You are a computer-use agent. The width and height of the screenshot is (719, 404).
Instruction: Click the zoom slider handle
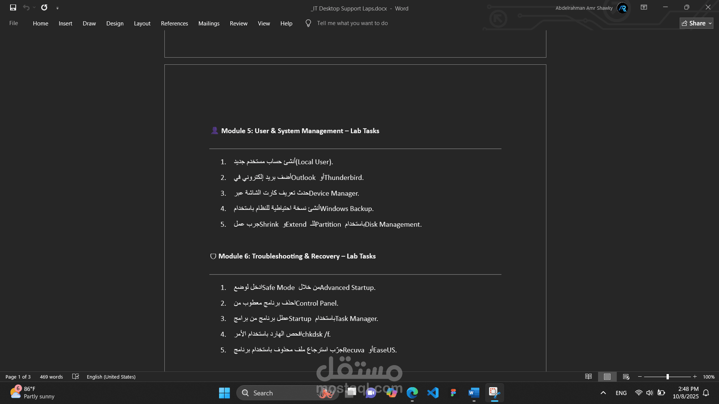pyautogui.click(x=668, y=377)
